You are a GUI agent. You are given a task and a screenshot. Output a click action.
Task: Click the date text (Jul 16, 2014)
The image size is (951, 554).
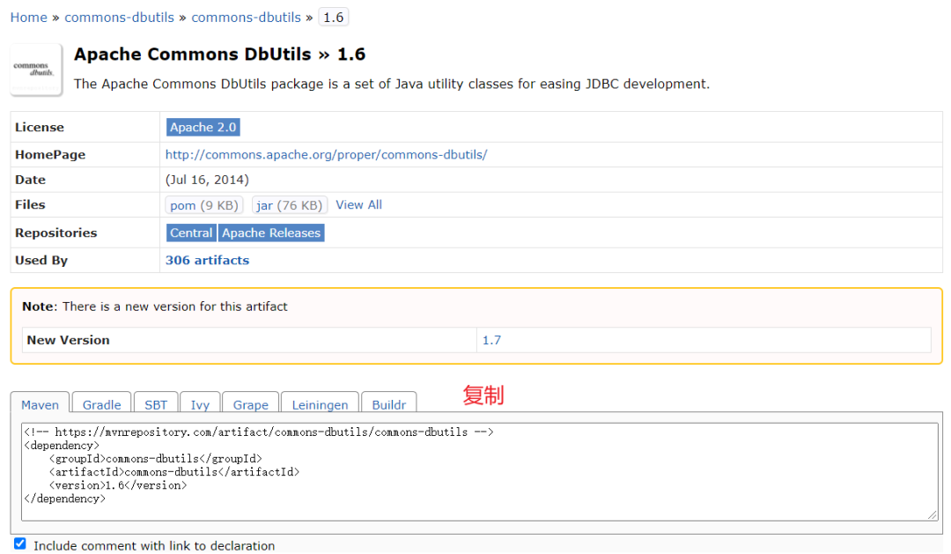point(207,181)
